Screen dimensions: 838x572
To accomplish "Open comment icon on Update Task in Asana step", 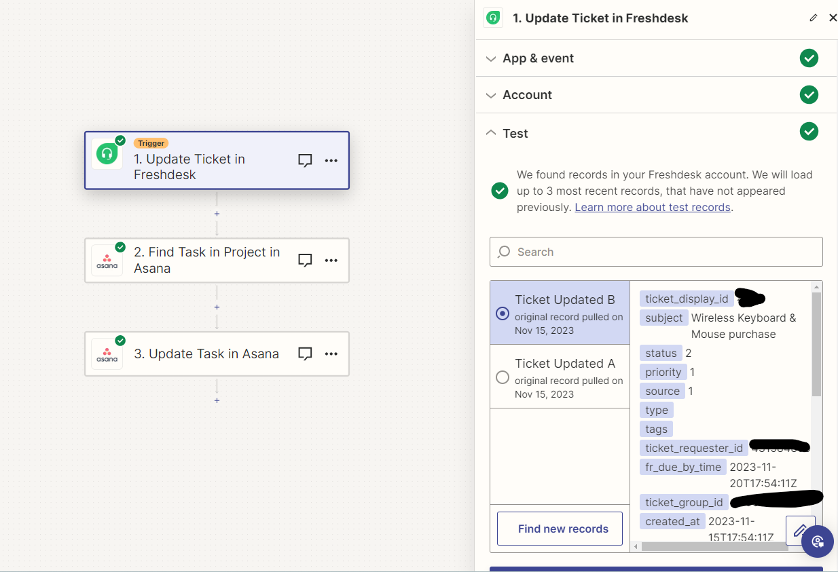I will (x=305, y=354).
